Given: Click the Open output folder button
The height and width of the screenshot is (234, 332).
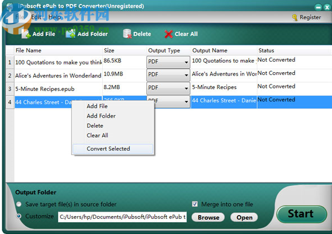Looking at the screenshot, I should 244,217.
